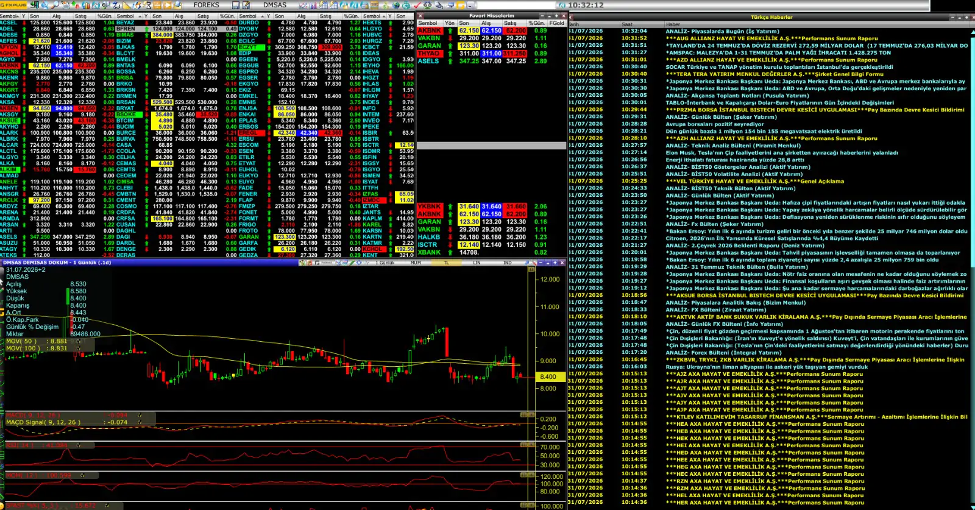Select the TL currency tab on chart

pyautogui.click(x=446, y=263)
